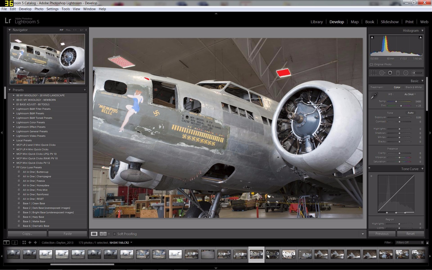The height and width of the screenshot is (270, 432).
Task: Select the Crop Overlay tool
Action: [x=373, y=73]
